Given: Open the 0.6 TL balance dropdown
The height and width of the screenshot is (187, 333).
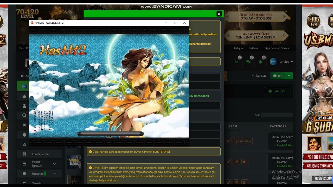Looking at the screenshot, I should pyautogui.click(x=281, y=76).
